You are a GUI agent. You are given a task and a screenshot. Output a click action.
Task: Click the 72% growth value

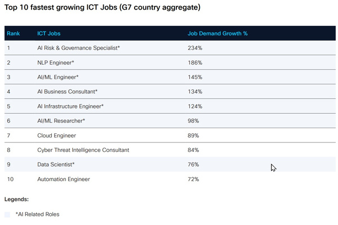193,179
